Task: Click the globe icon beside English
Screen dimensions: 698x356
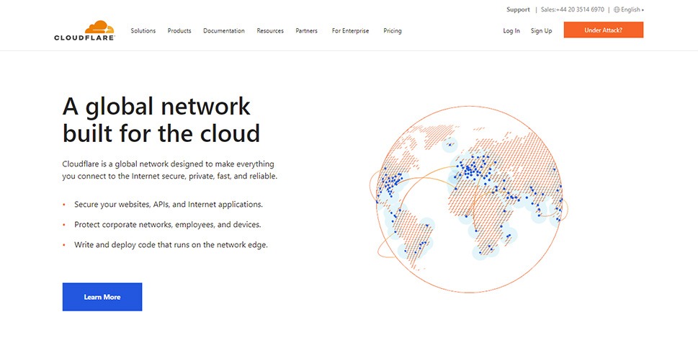Action: tap(617, 10)
